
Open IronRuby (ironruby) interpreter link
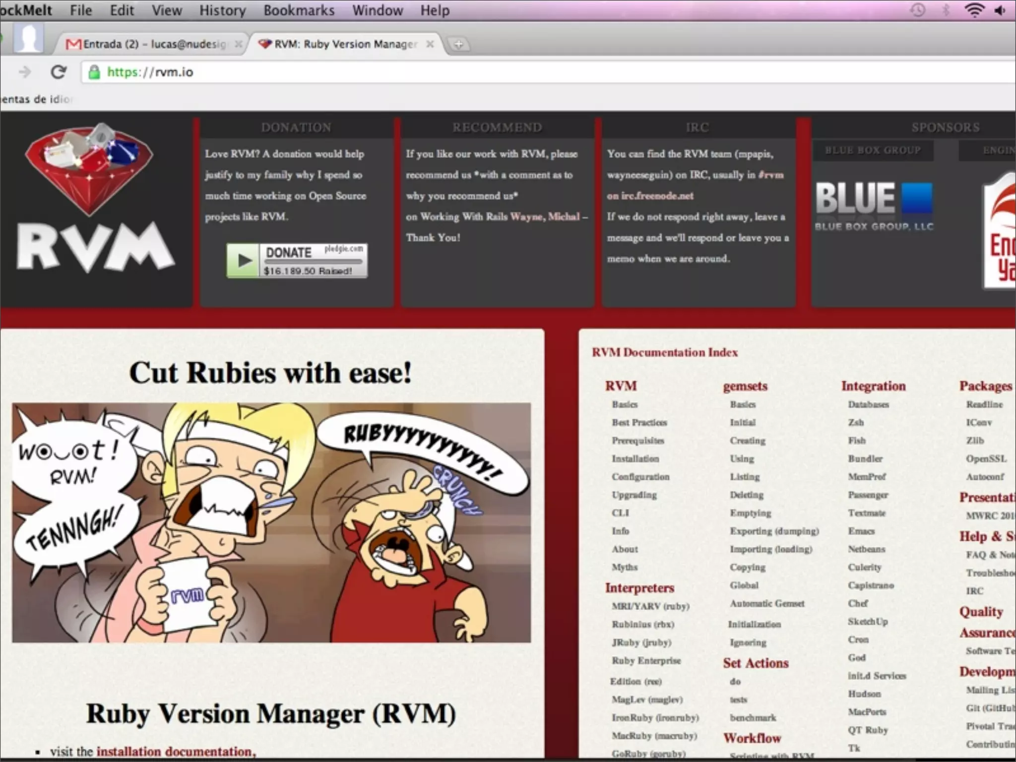pyautogui.click(x=655, y=718)
